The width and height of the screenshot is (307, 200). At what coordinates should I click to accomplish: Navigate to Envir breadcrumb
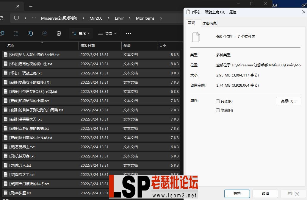click(119, 18)
